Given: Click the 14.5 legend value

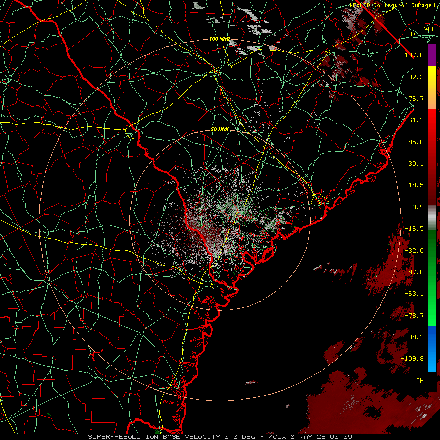Looking at the screenshot, I should click(x=416, y=185).
